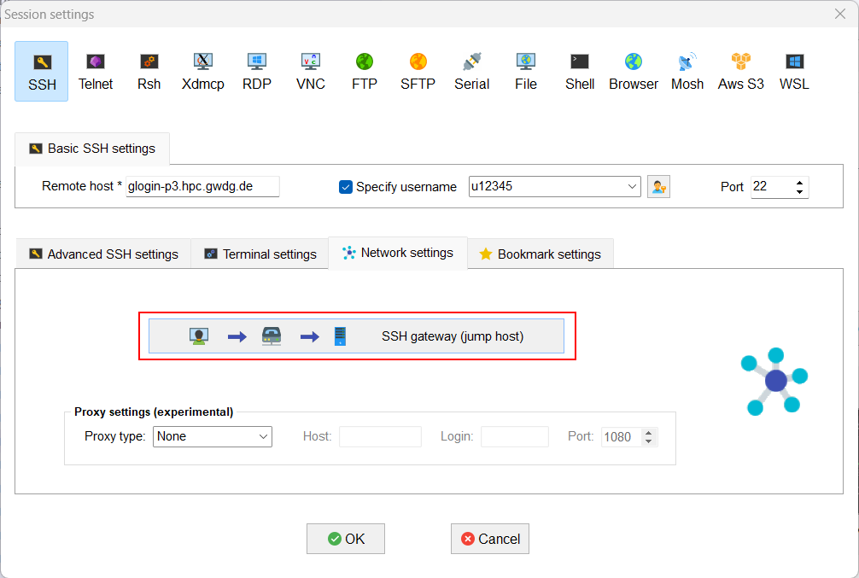Image resolution: width=859 pixels, height=578 pixels.
Task: Open the RDP session type
Action: 256,71
